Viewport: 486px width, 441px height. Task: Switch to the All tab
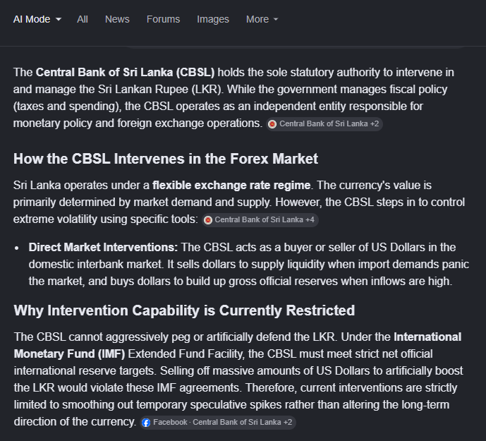pyautogui.click(x=83, y=19)
